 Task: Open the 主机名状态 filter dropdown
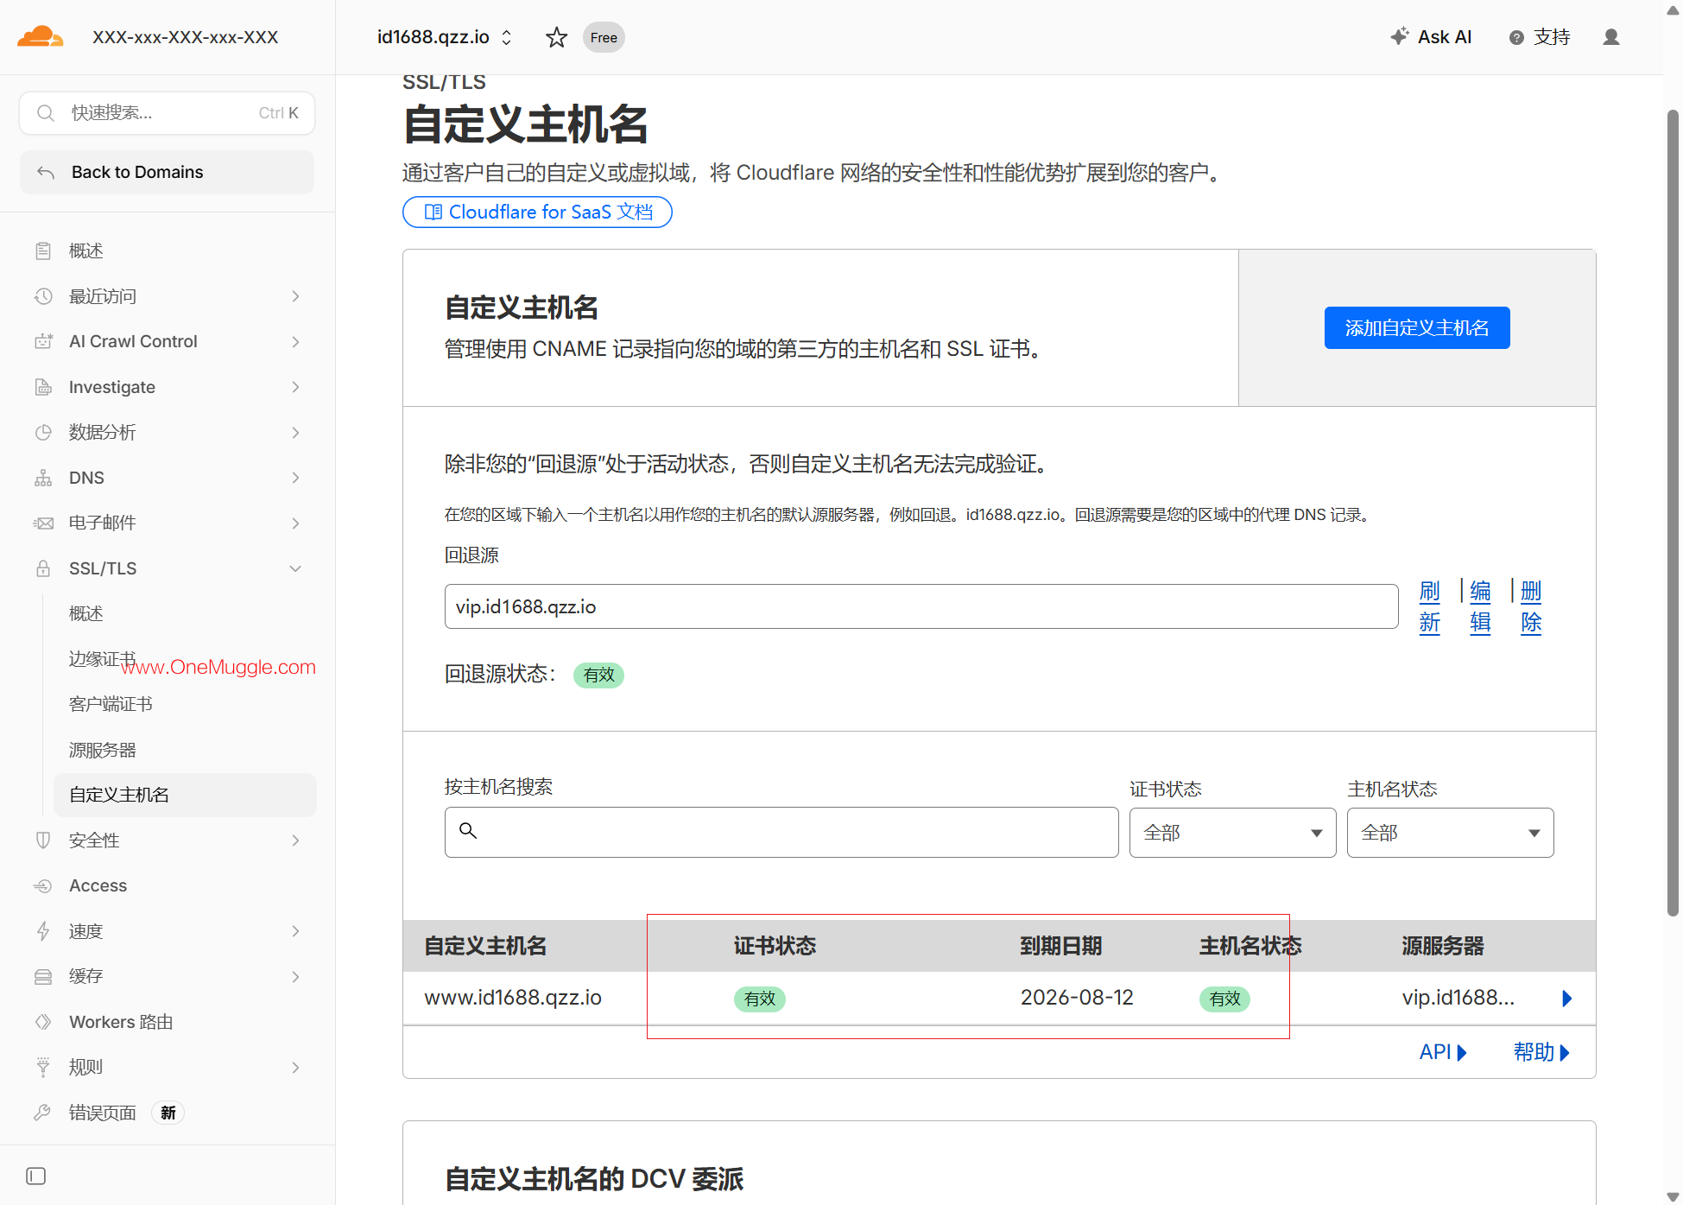(1450, 833)
